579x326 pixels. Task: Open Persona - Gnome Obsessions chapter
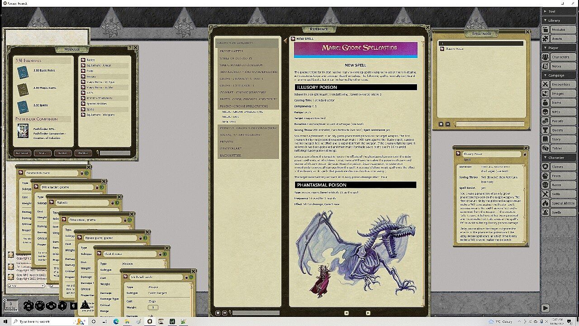pyautogui.click(x=248, y=128)
